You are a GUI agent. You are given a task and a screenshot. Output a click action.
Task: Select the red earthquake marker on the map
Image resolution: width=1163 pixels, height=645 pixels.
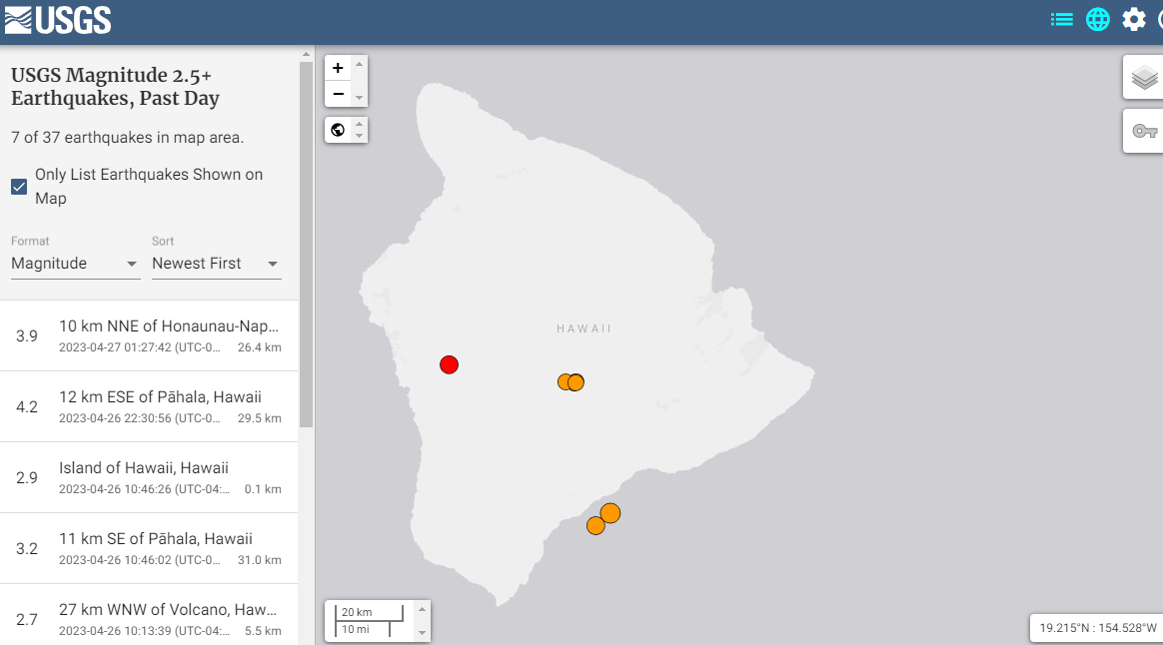tap(449, 364)
